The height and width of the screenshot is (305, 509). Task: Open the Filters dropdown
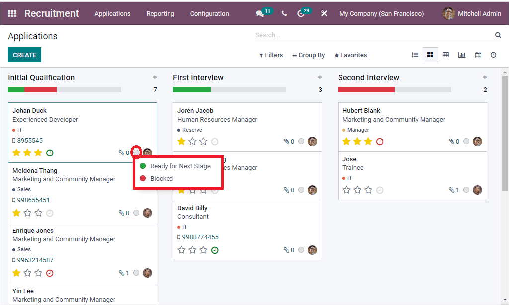(271, 55)
